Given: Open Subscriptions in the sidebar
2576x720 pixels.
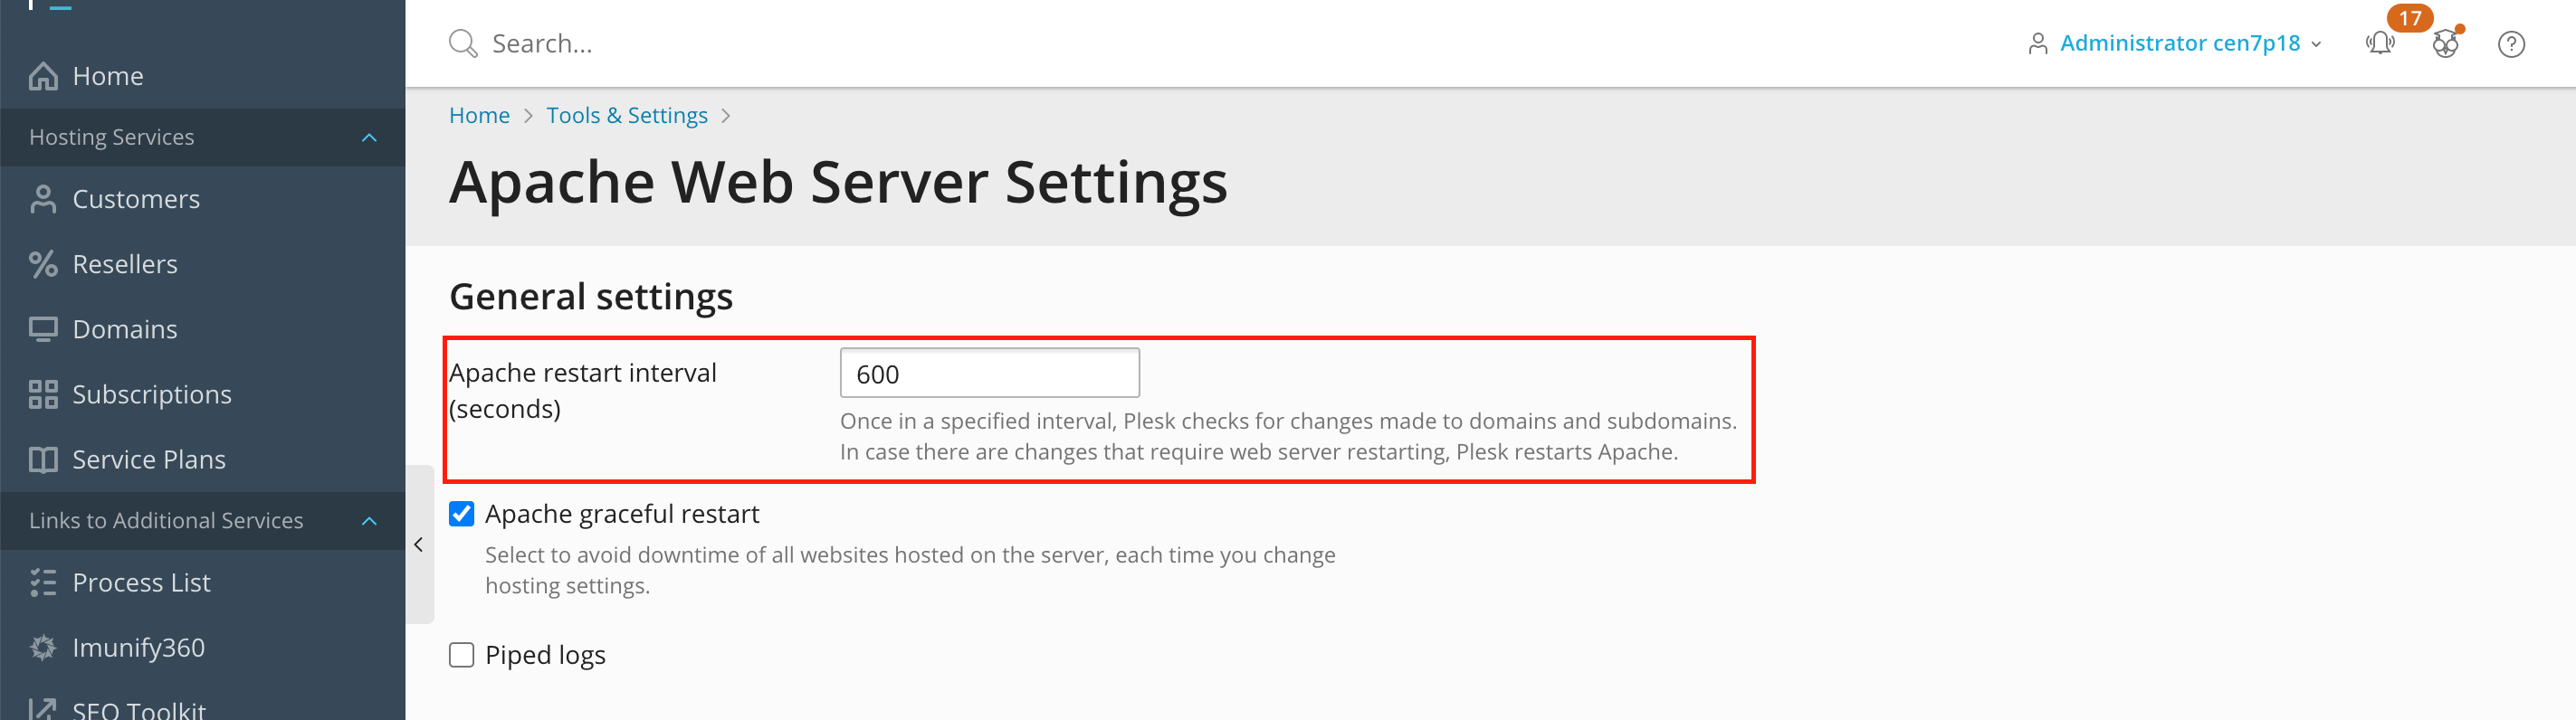Looking at the screenshot, I should pyautogui.click(x=151, y=394).
